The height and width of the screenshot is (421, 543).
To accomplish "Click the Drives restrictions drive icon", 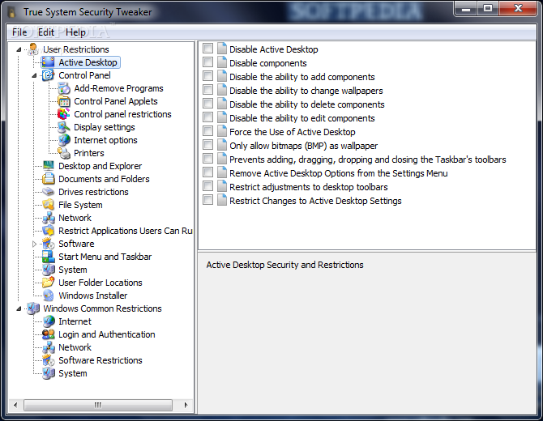I will (49, 192).
